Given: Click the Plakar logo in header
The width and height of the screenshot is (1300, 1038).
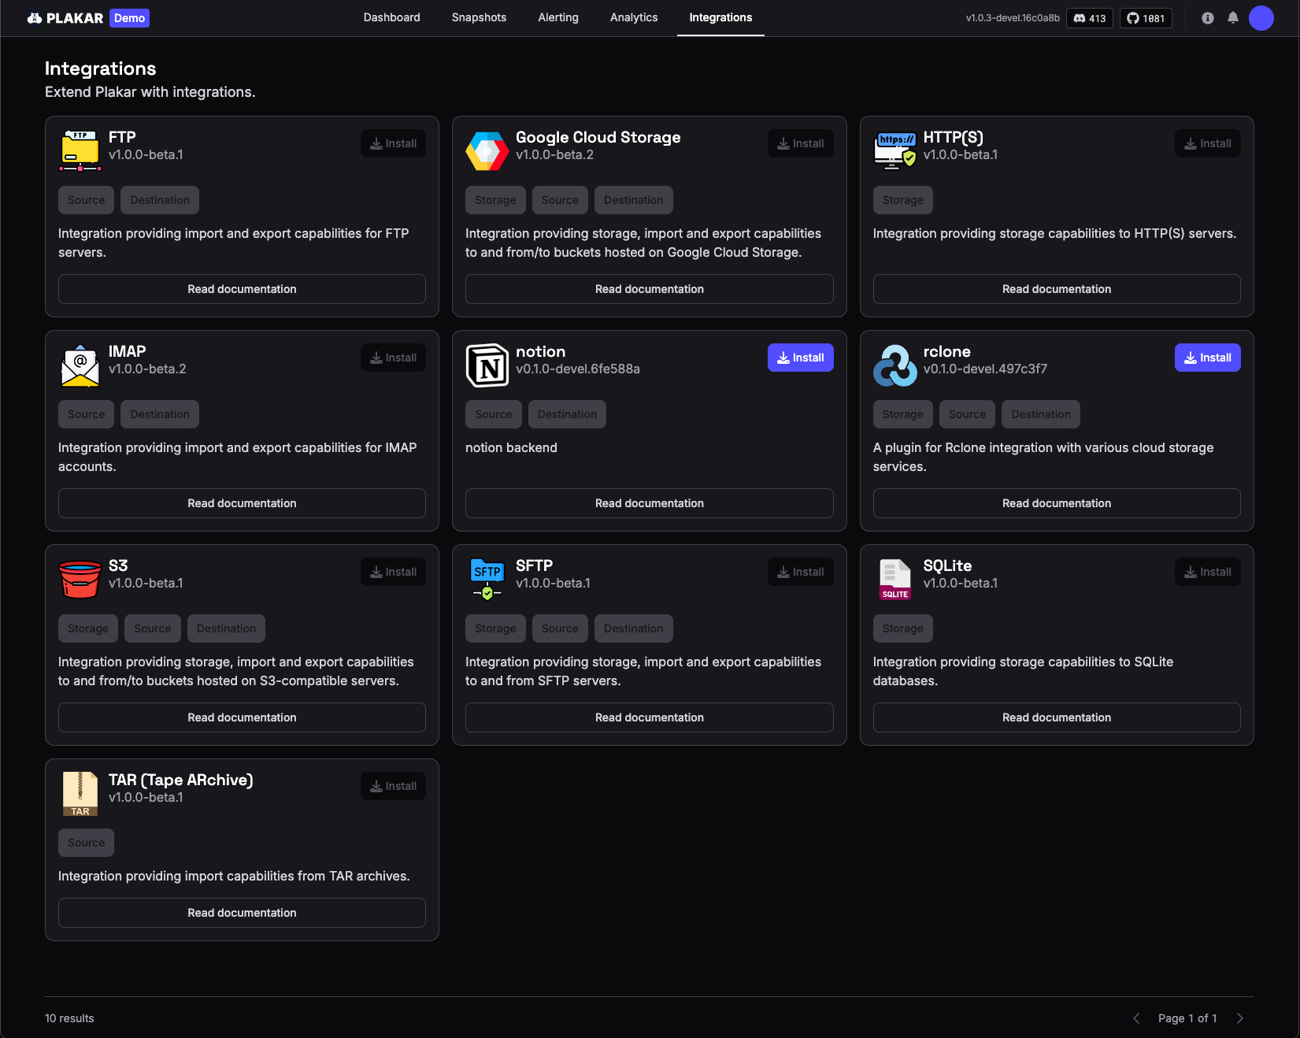Looking at the screenshot, I should point(65,18).
